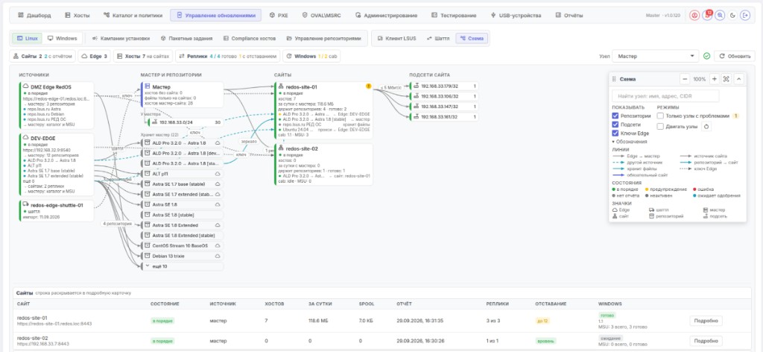
Task: Fit schema to view icon
Action: coord(726,79)
